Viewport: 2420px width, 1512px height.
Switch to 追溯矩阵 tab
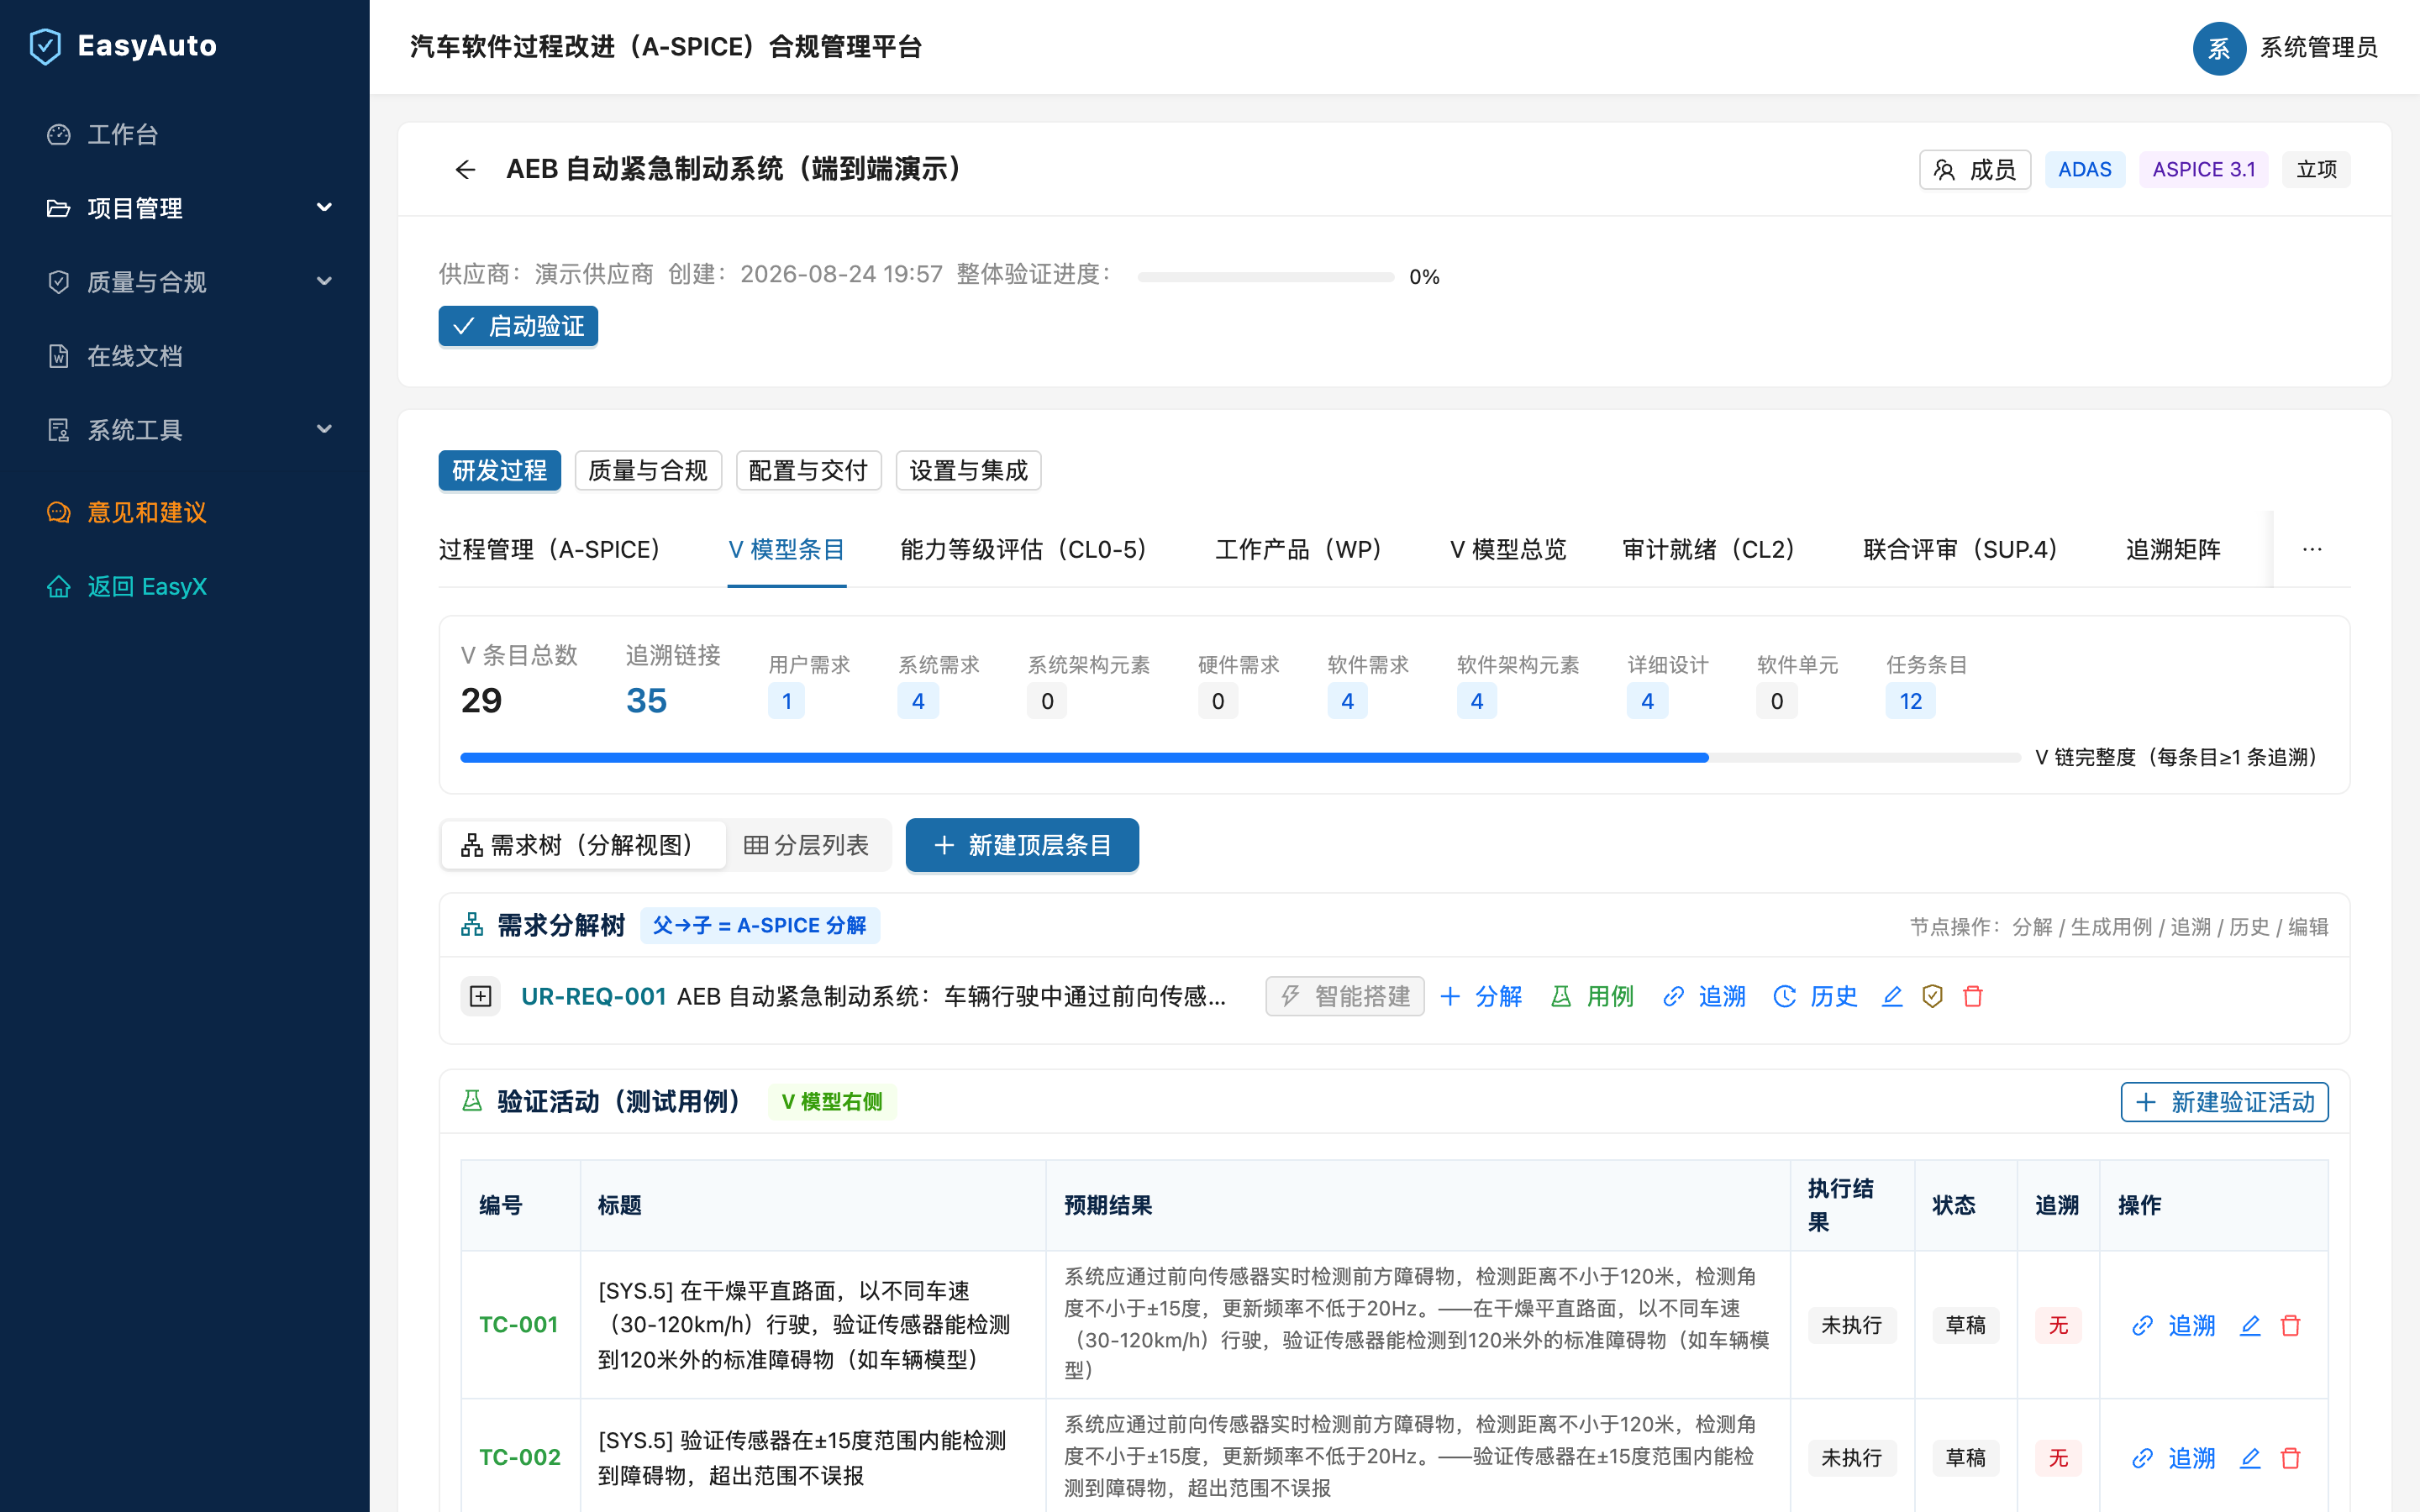[x=2173, y=550]
